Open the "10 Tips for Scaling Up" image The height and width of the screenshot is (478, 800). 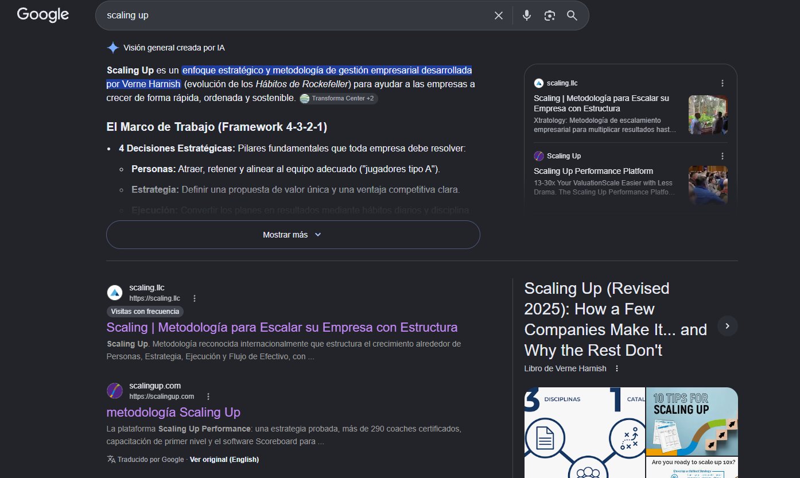692,422
